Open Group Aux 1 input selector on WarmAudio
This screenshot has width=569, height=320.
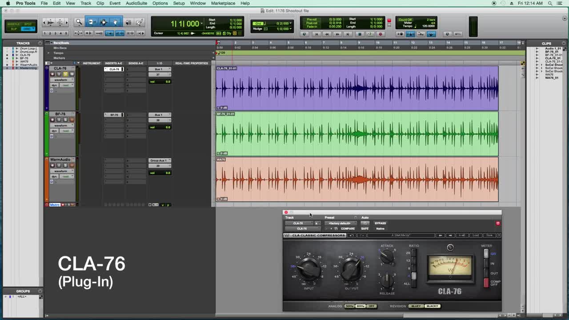(x=160, y=160)
